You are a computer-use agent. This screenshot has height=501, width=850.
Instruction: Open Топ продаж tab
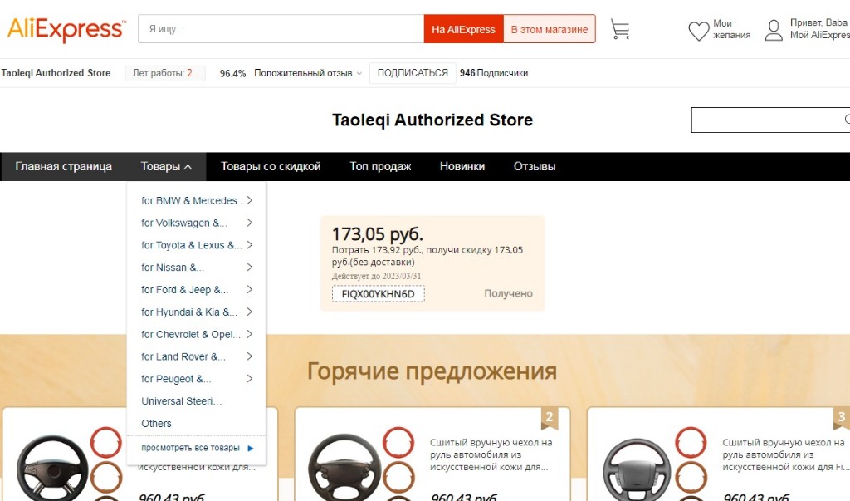coord(380,167)
